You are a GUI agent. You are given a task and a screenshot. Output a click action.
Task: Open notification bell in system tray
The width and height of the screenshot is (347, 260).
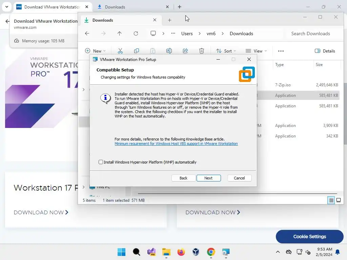(x=338, y=252)
